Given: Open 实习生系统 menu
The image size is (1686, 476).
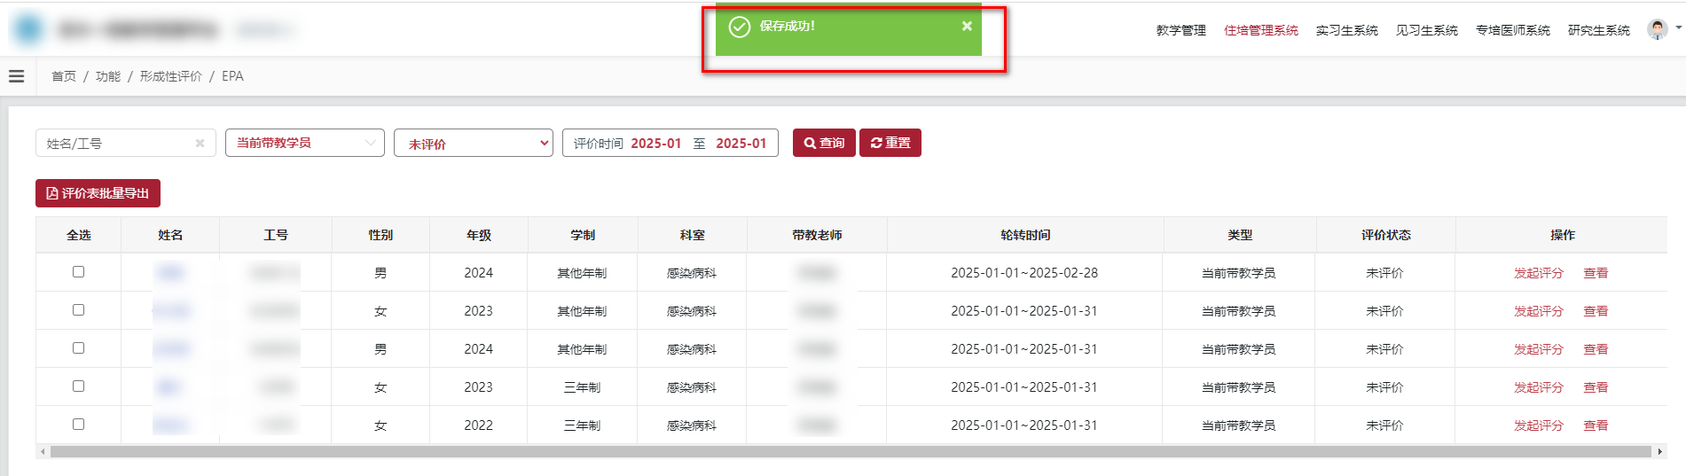Looking at the screenshot, I should point(1346,30).
